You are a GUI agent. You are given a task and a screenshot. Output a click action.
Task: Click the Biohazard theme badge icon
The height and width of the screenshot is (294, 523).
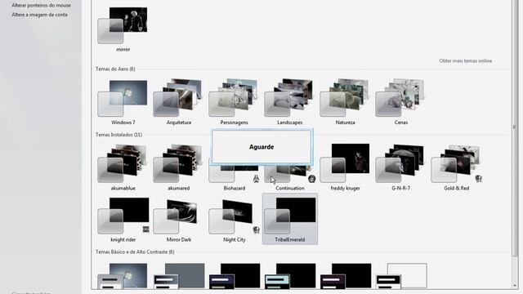click(256, 179)
